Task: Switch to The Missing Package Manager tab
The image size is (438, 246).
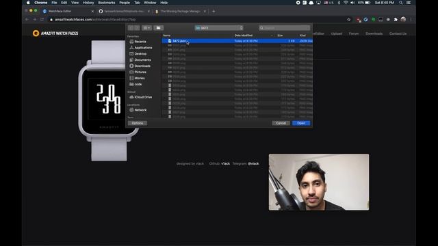Action: tap(180, 12)
